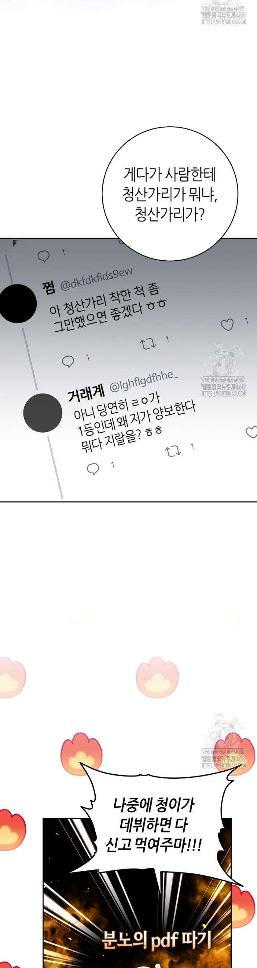Image resolution: width=257 pixels, height=968 pixels.
Task: Open 쩜's black profile avatar
Action: [x=17, y=304]
